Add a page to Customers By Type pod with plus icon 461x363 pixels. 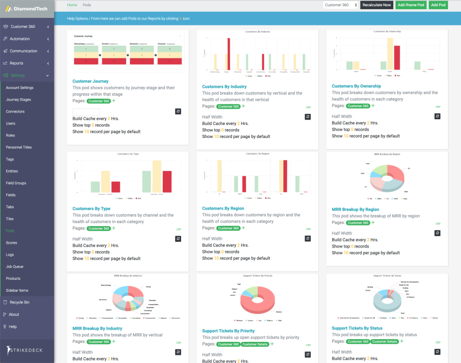pos(114,228)
